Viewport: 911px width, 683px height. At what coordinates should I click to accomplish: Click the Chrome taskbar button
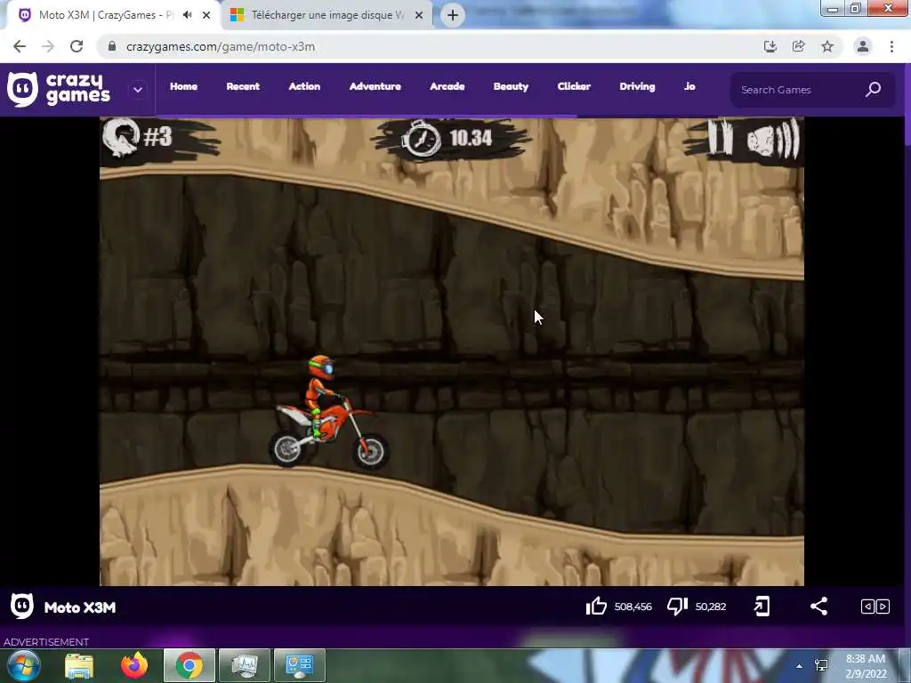tap(189, 665)
